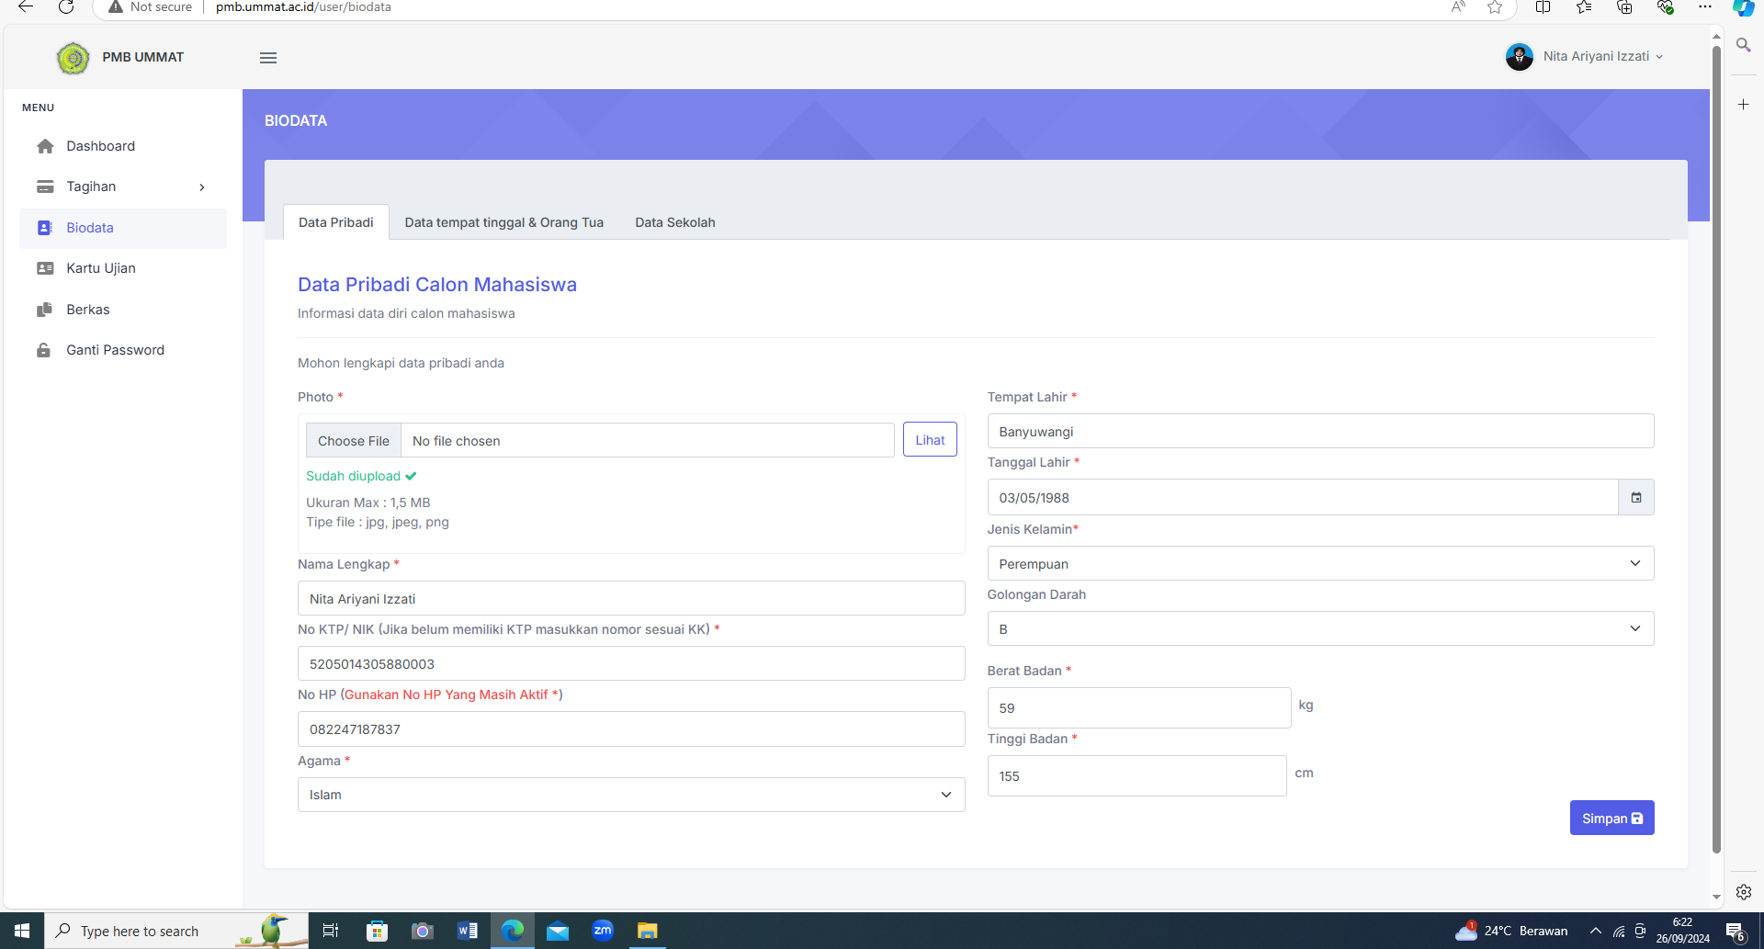Open the Dashboard home icon
The image size is (1764, 949).
pos(45,146)
